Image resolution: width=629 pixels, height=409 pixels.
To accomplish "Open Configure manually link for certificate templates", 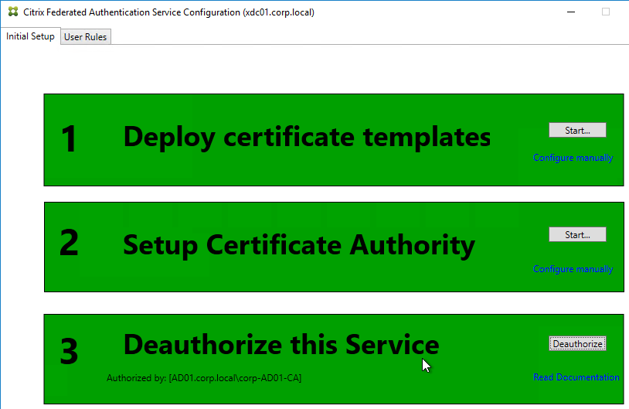I will tap(573, 158).
